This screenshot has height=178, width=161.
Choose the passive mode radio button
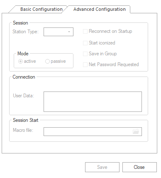(47, 61)
